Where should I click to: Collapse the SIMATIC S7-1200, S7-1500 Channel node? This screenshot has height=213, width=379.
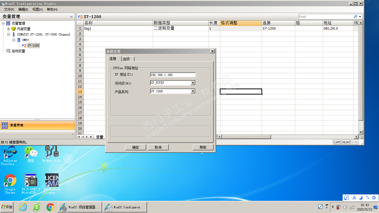9,34
